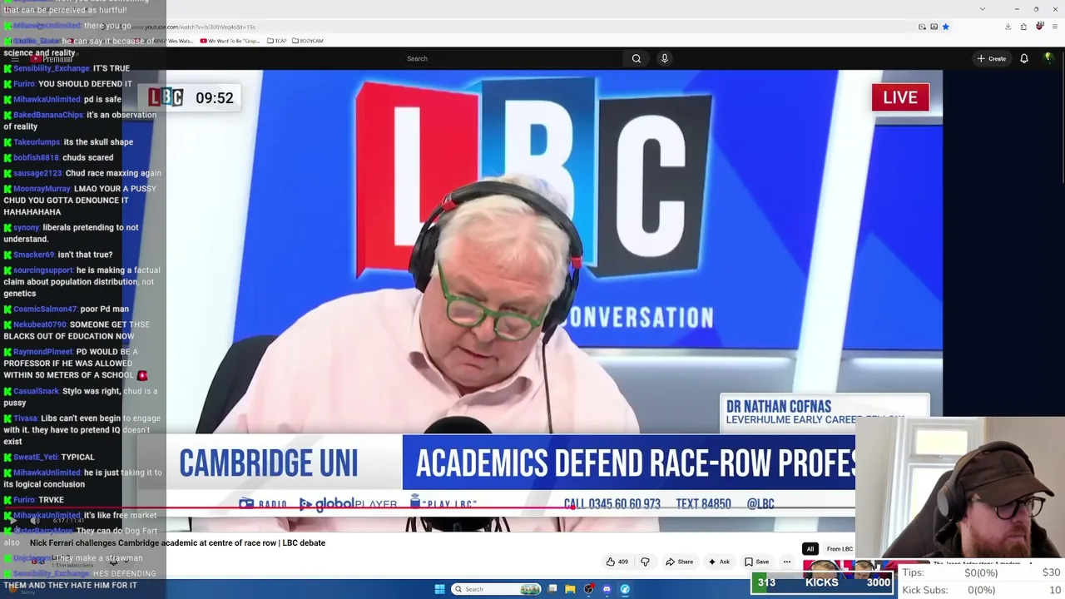This screenshot has width=1065, height=599.
Task: Save the video to a playlist
Action: (x=756, y=562)
